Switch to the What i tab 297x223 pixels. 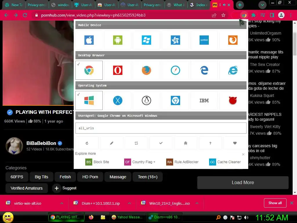pos(176,5)
